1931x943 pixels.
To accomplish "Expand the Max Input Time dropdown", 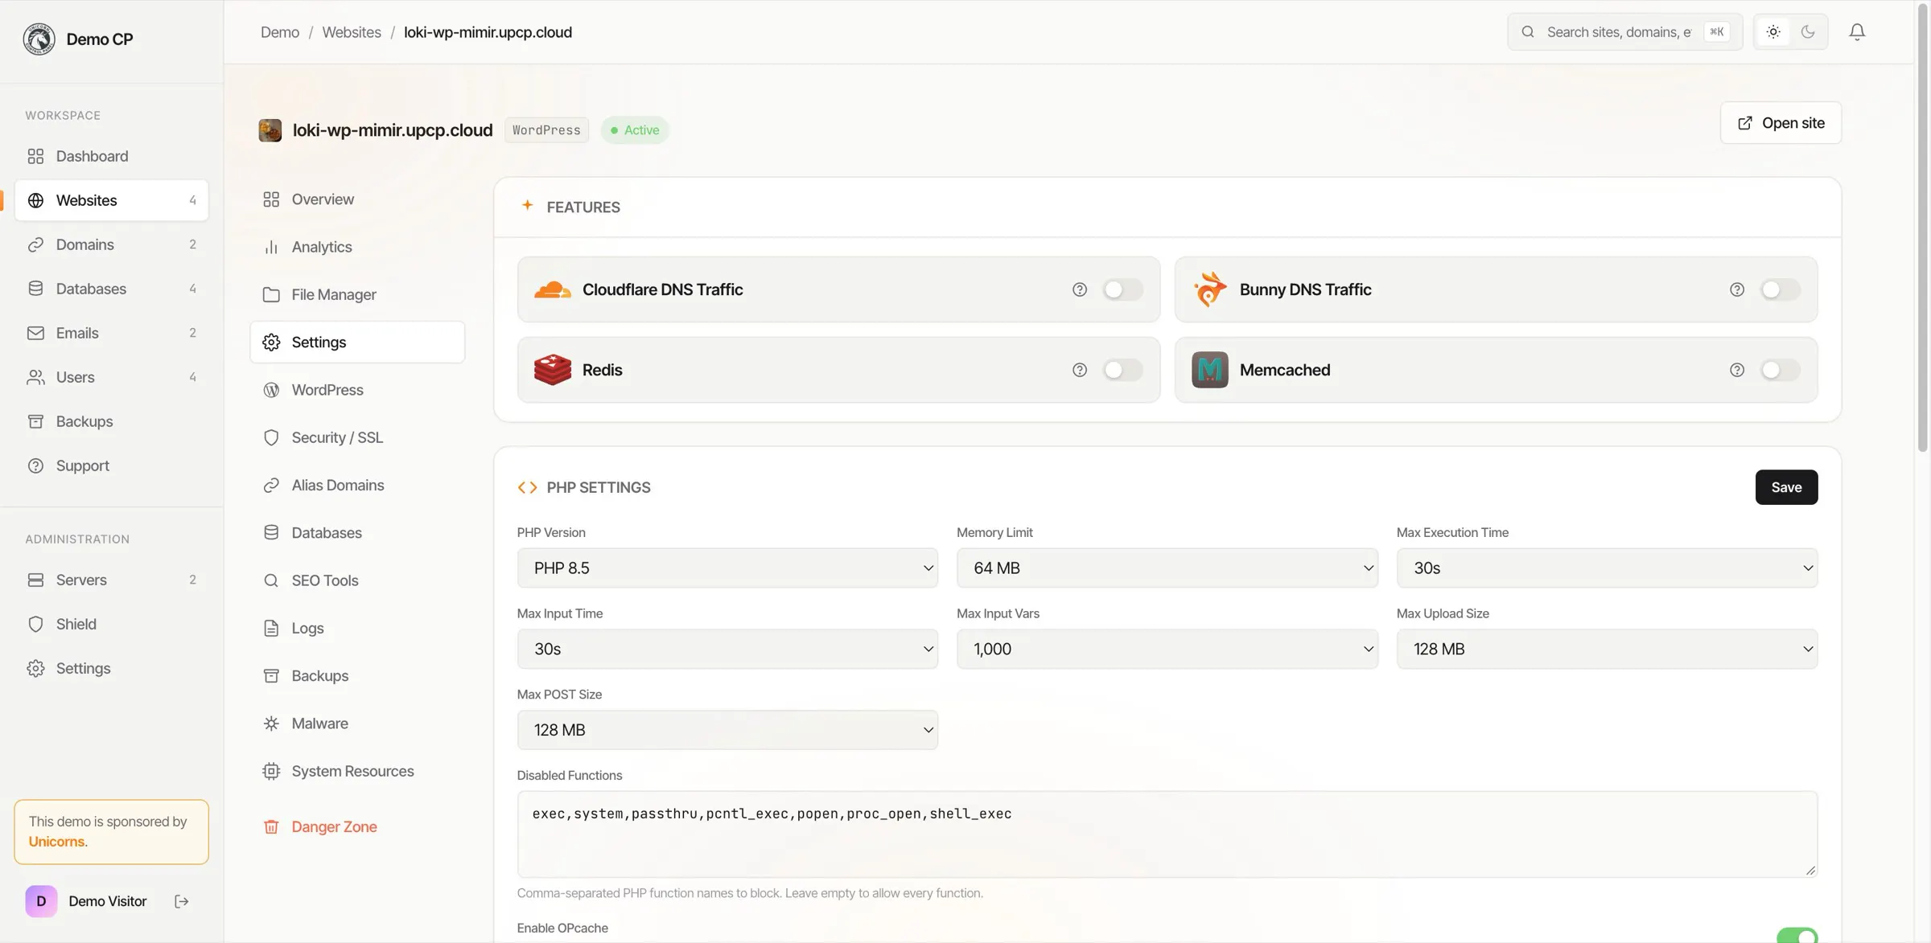I will pyautogui.click(x=727, y=649).
